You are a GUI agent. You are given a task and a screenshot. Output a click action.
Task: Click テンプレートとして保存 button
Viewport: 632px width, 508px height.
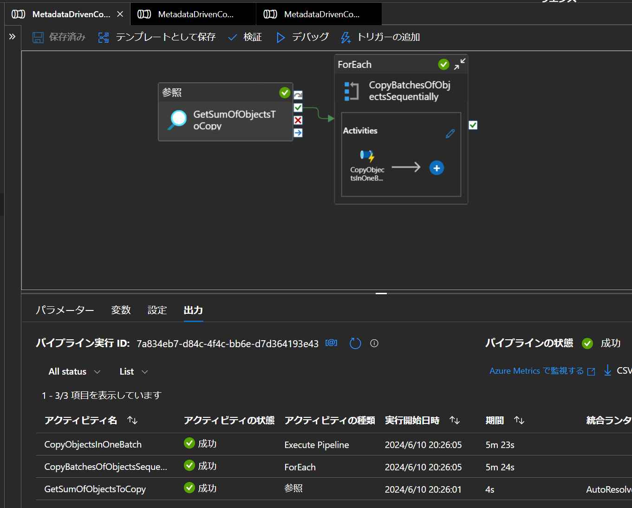pos(157,37)
